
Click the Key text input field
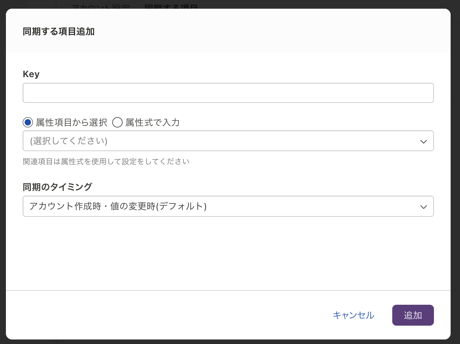(228, 93)
